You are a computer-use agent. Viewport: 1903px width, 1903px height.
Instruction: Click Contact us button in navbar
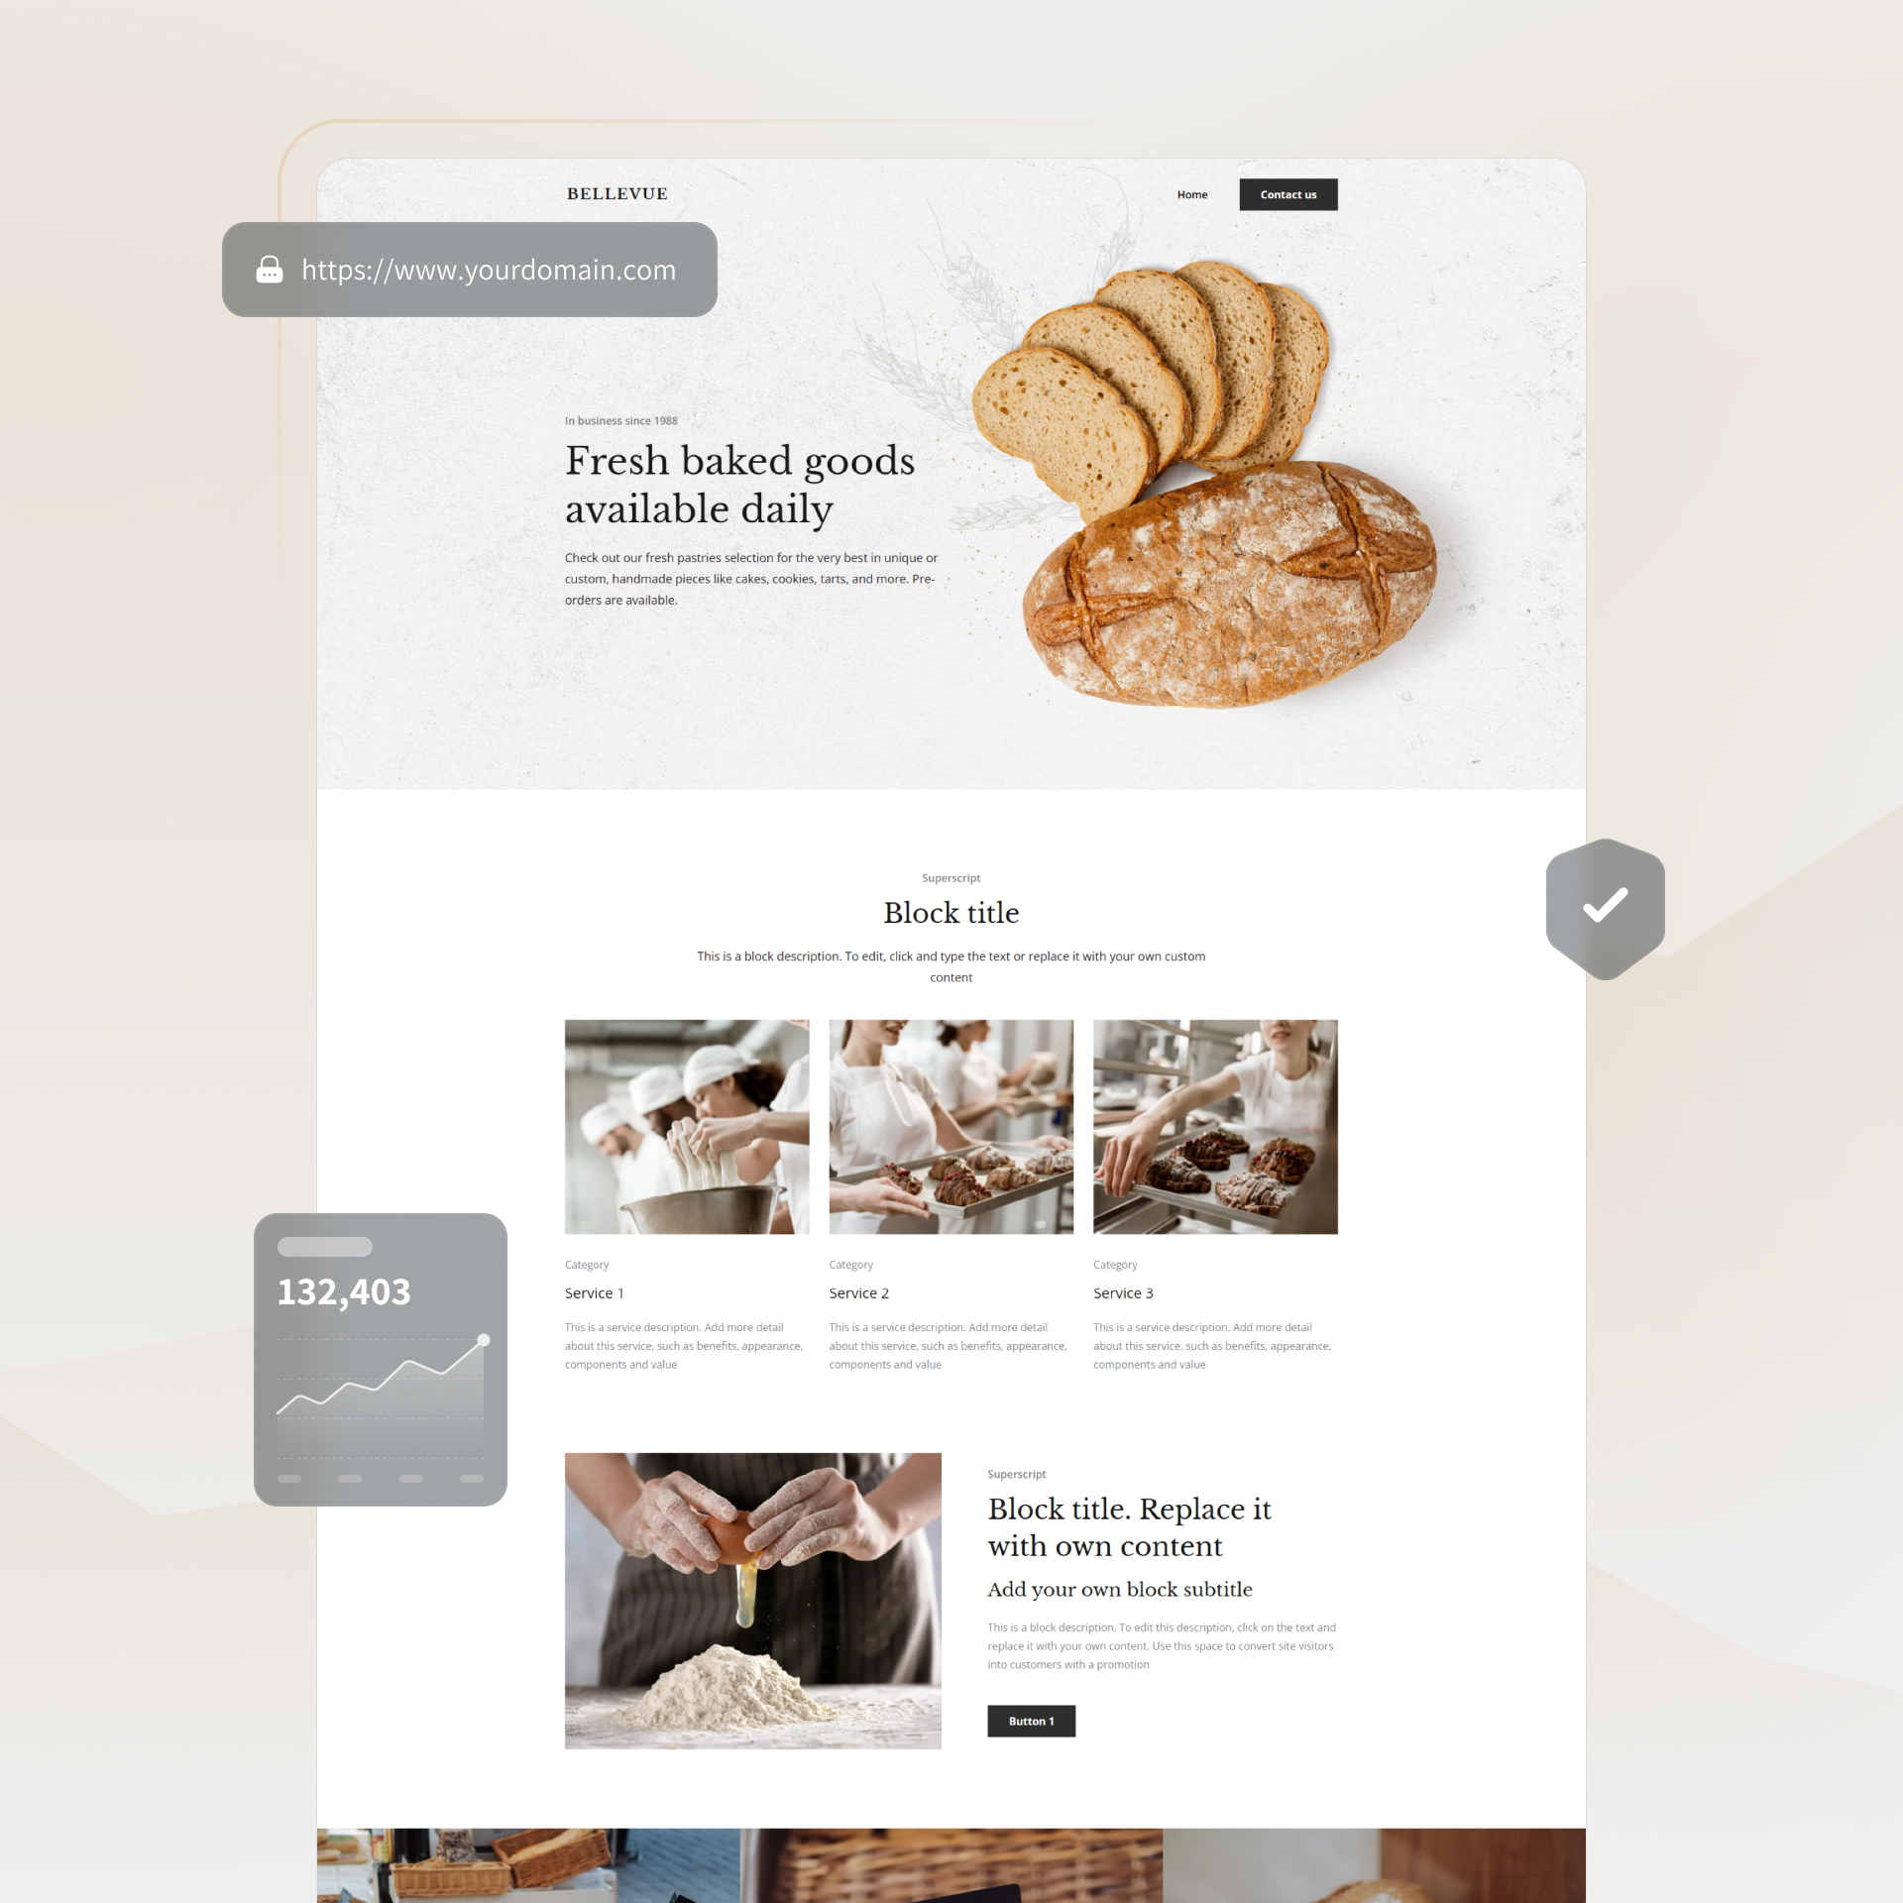pos(1289,193)
